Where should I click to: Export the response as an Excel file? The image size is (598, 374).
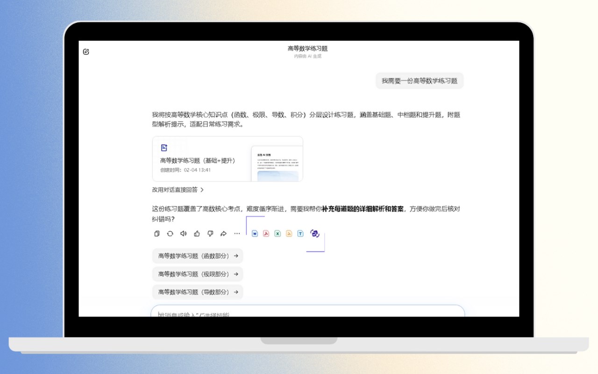[x=278, y=234]
